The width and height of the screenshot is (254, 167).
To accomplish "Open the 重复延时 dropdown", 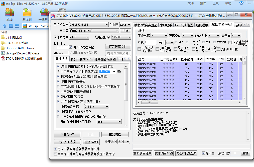I will [x=124, y=141].
